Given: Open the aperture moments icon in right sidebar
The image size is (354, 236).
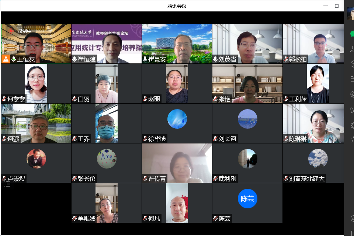Looking at the screenshot, I should click(x=352, y=94).
